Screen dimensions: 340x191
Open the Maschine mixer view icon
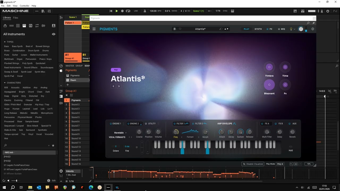point(49,11)
